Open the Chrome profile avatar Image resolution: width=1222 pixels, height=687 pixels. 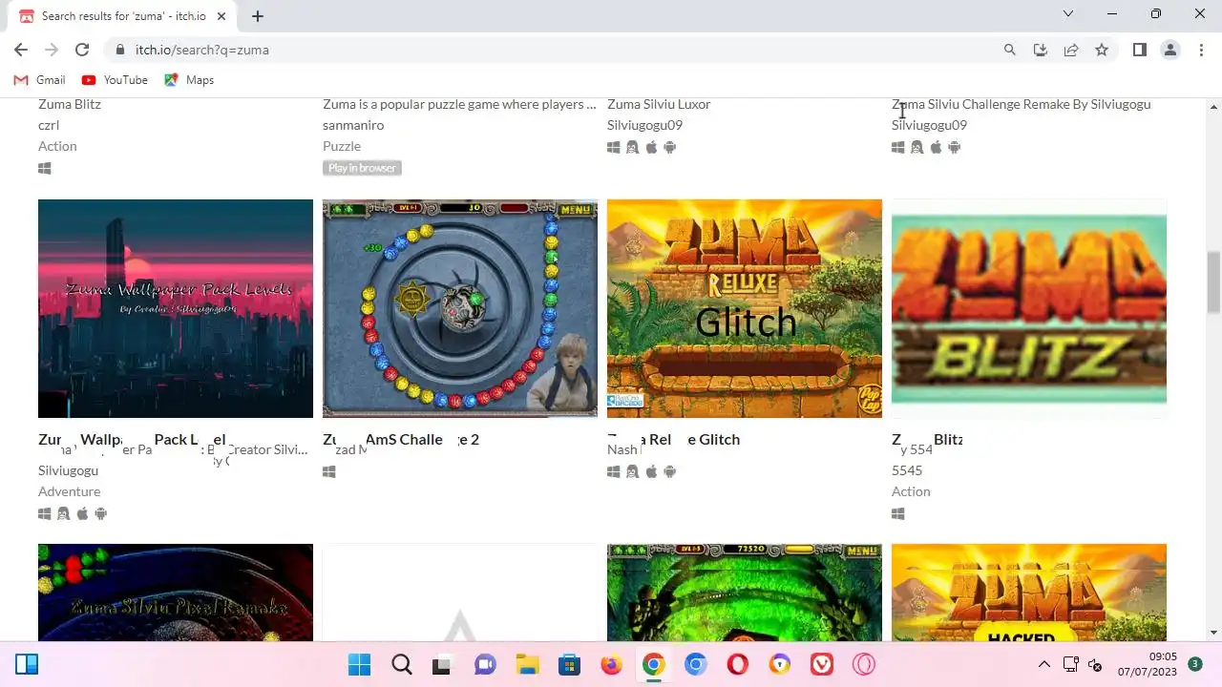tap(1170, 50)
